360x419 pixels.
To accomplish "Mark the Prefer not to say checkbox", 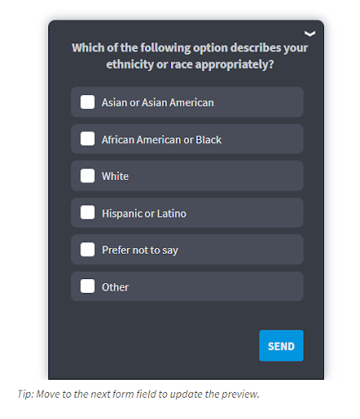I will 88,250.
